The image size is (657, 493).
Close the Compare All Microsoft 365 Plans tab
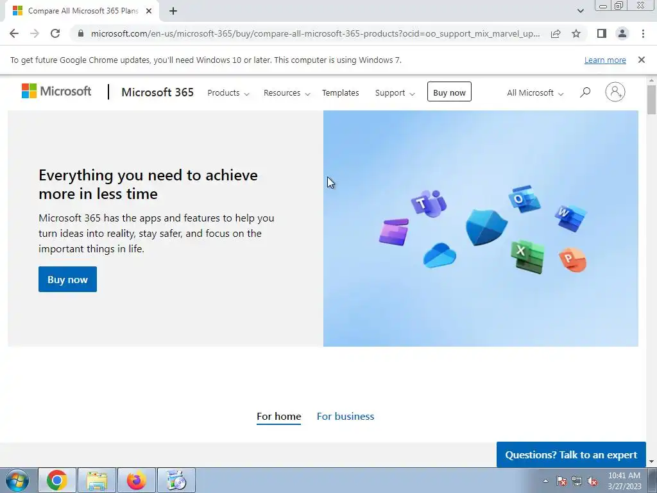click(x=149, y=12)
